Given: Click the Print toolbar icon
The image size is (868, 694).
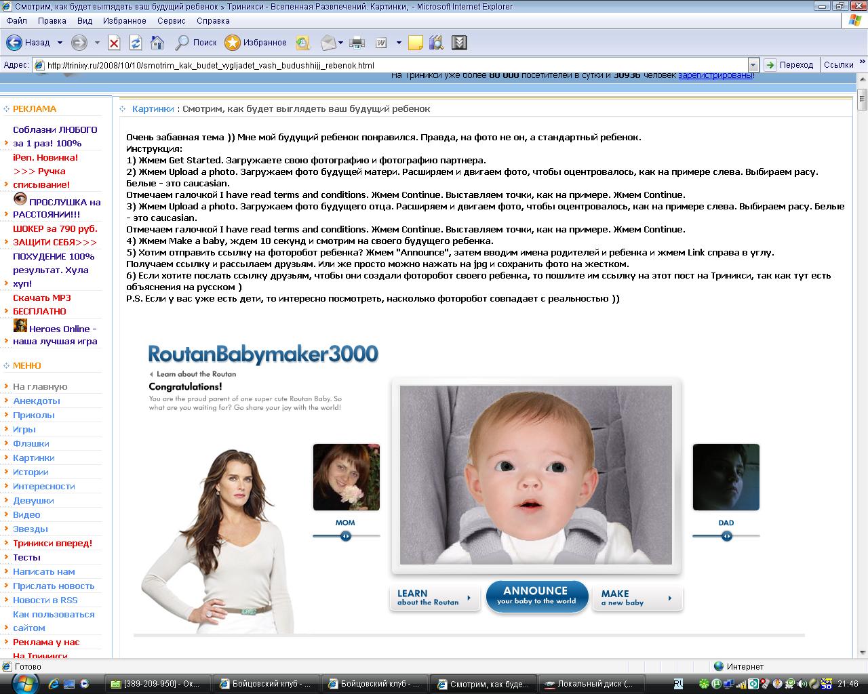Looking at the screenshot, I should coord(357,43).
